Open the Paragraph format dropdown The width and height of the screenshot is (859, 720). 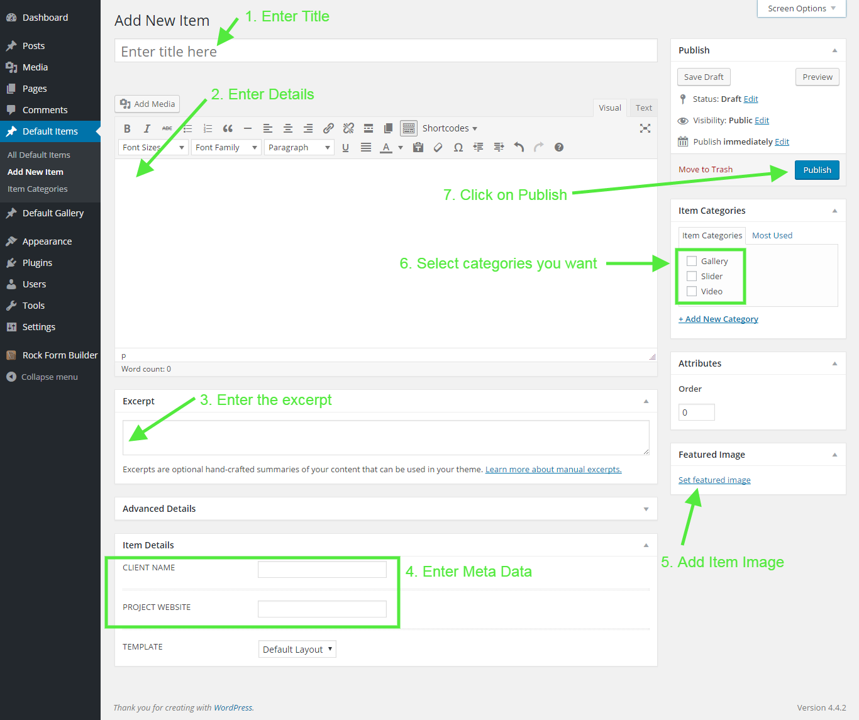[299, 147]
